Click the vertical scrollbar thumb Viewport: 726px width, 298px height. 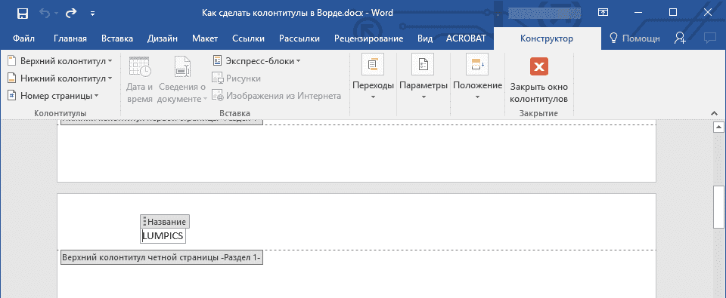[718, 207]
